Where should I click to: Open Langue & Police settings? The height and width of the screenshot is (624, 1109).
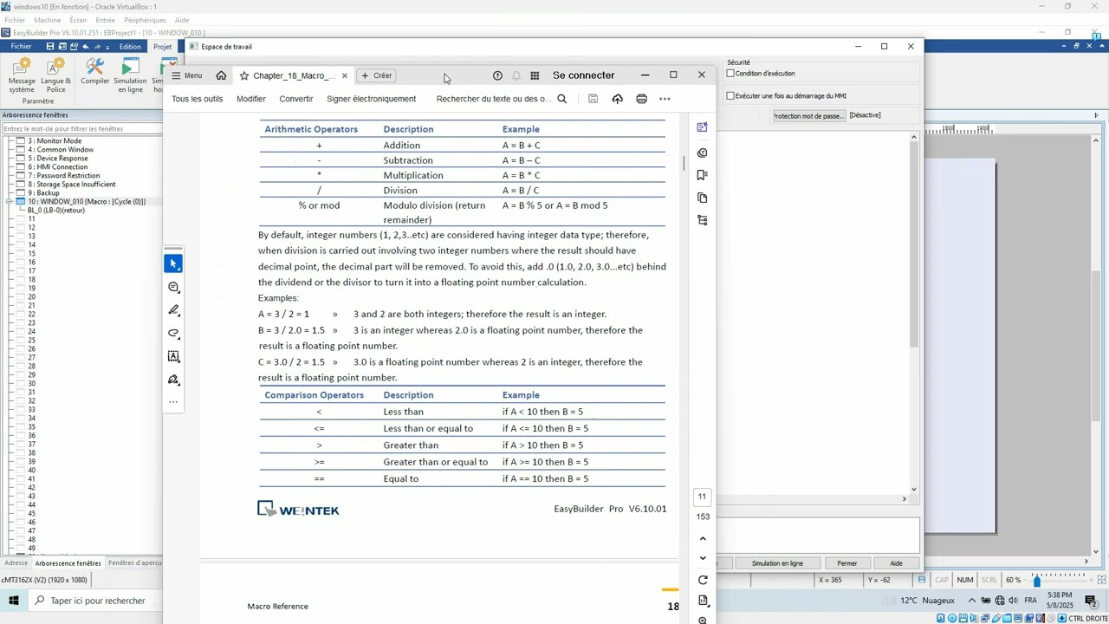(x=56, y=75)
